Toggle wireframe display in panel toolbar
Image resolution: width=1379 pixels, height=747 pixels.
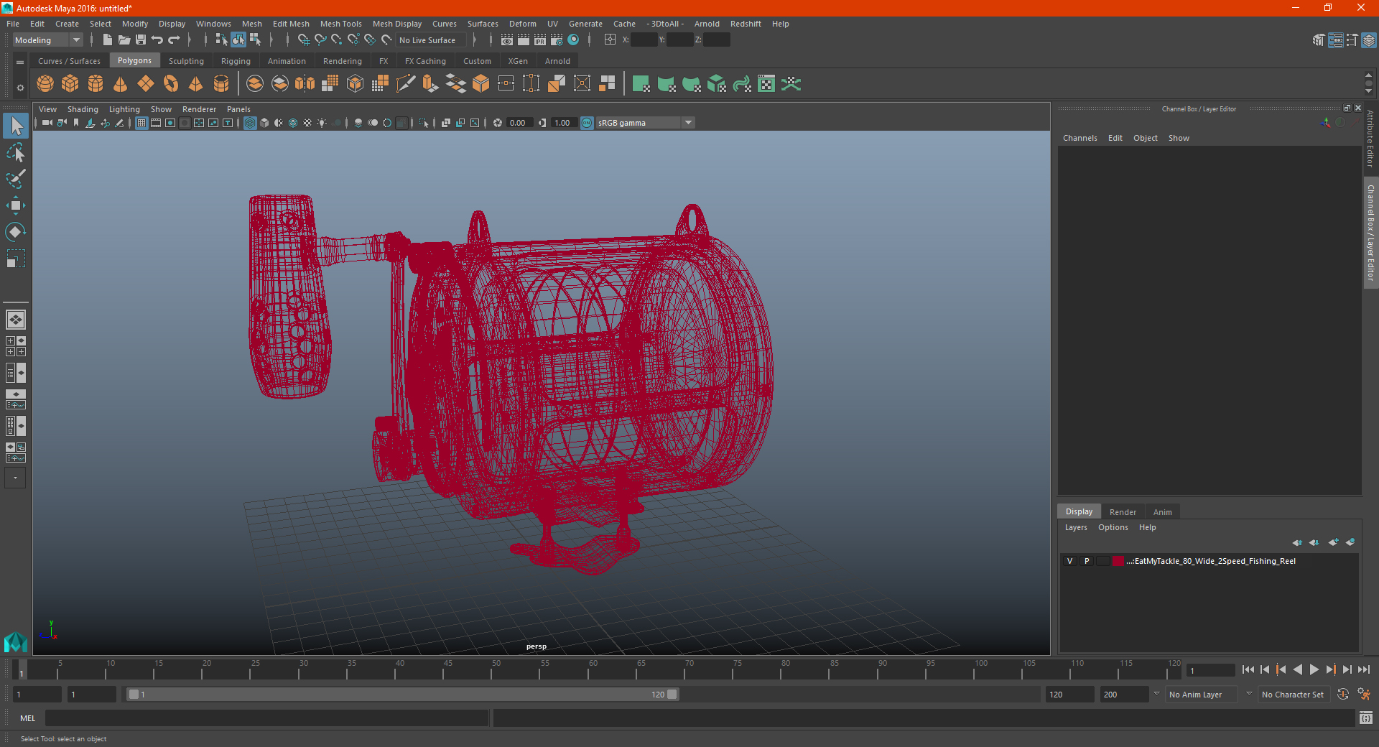click(250, 123)
